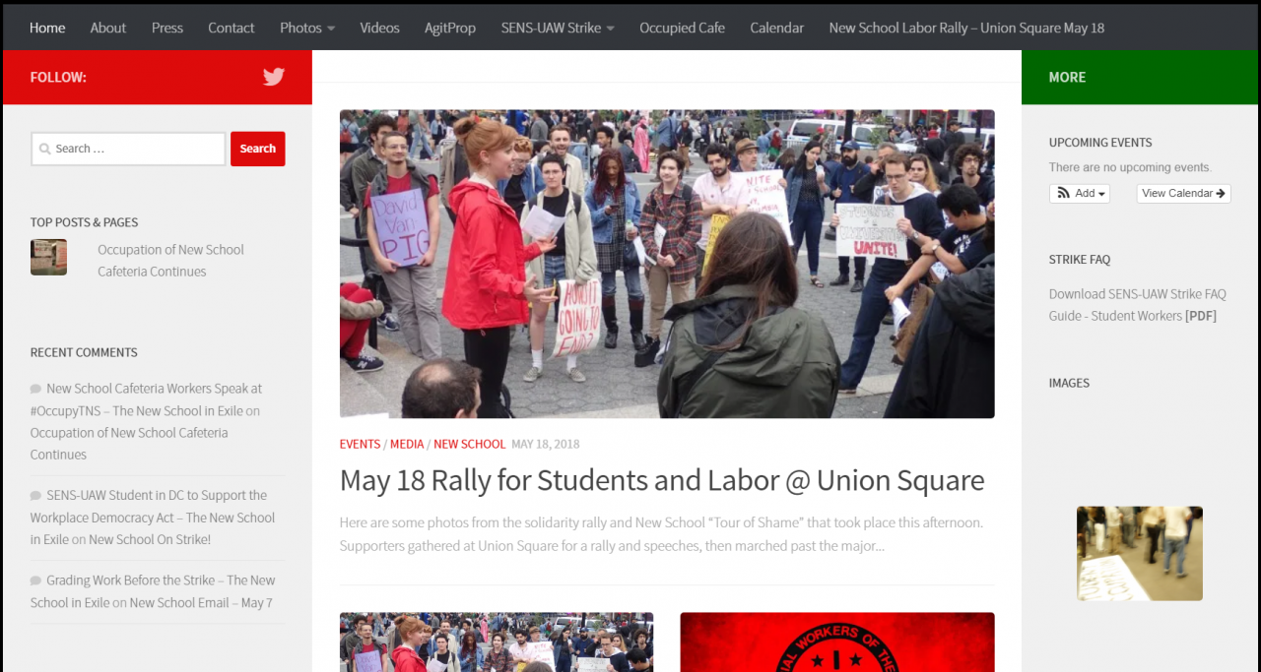1261x672 pixels.
Task: Open the Twitter follow icon
Action: (273, 77)
